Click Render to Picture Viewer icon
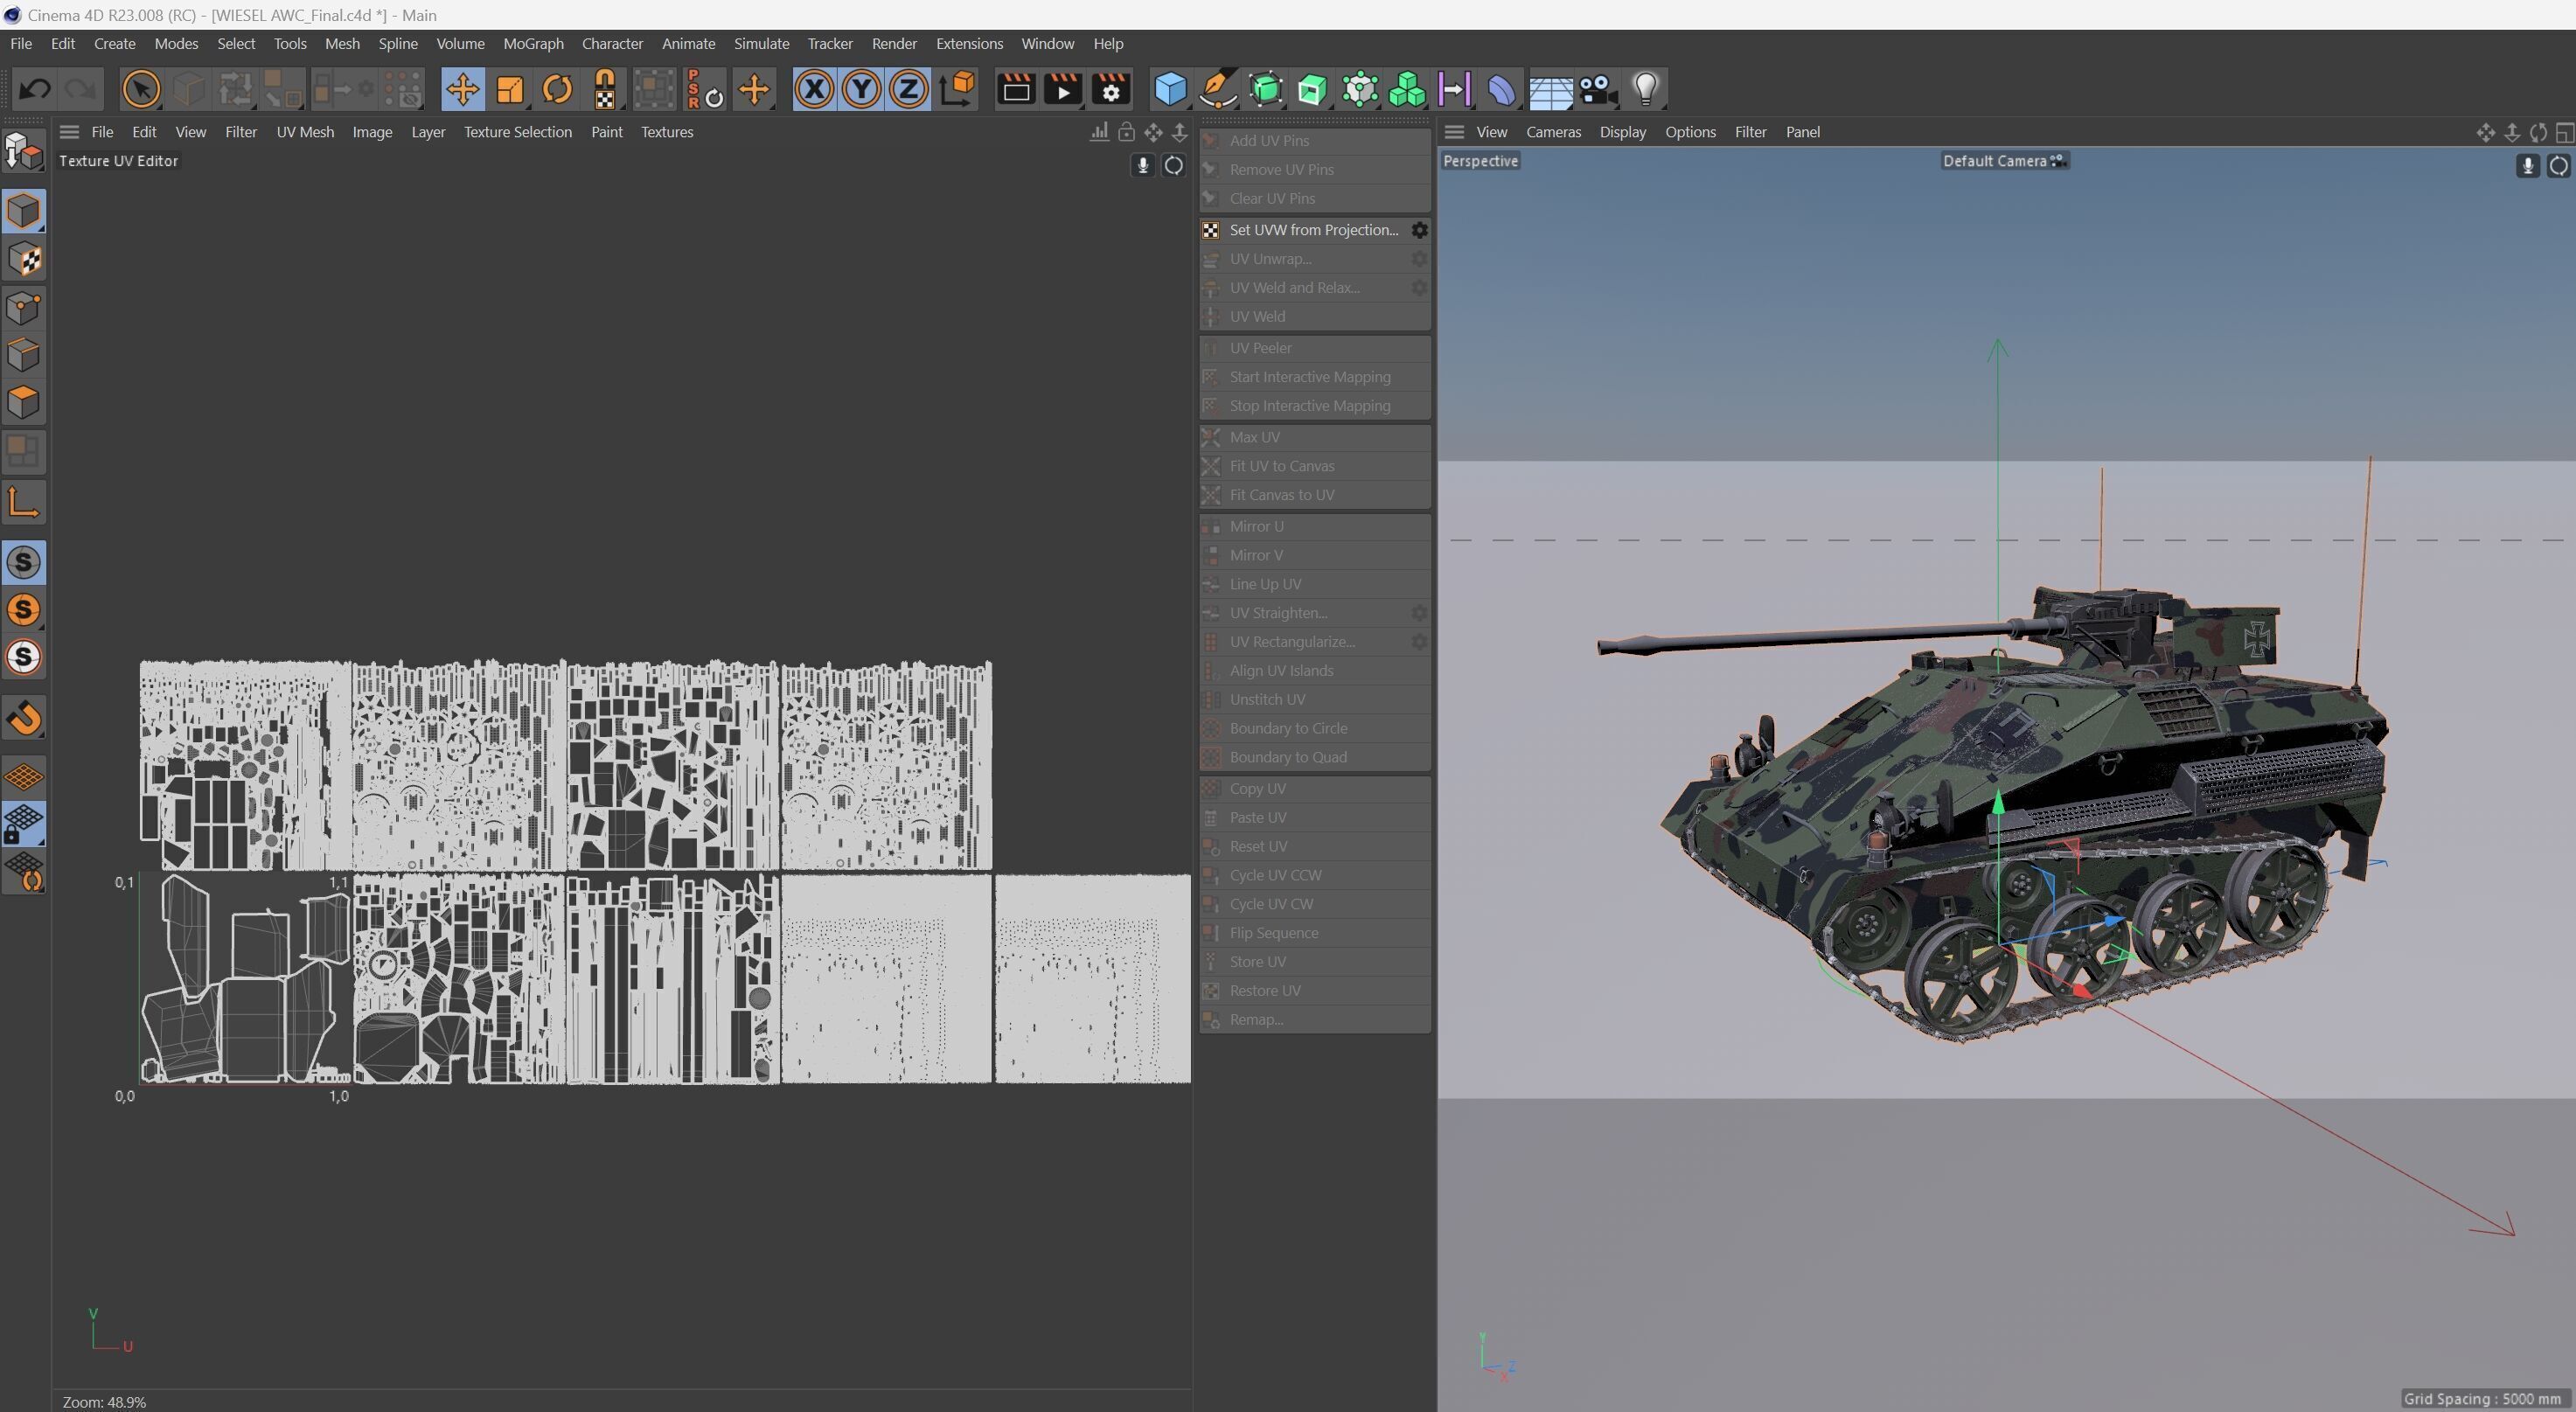This screenshot has height=1412, width=2576. pos(1063,90)
